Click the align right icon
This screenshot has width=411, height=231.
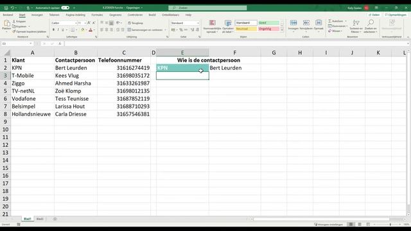point(111,30)
